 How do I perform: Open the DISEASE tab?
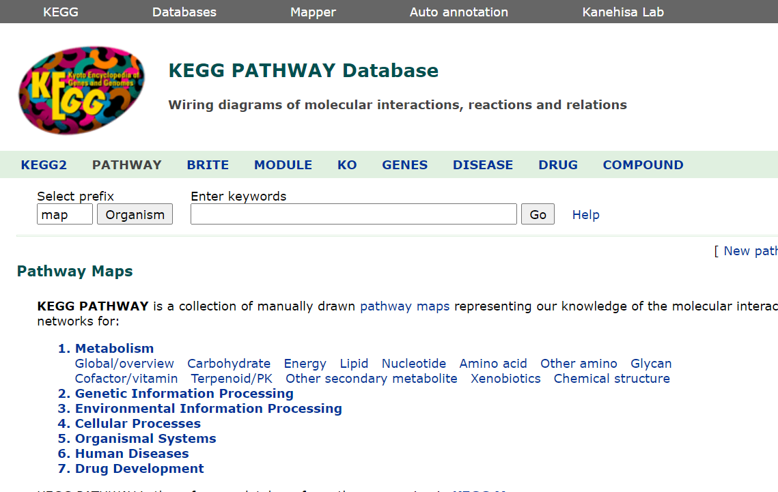point(483,165)
